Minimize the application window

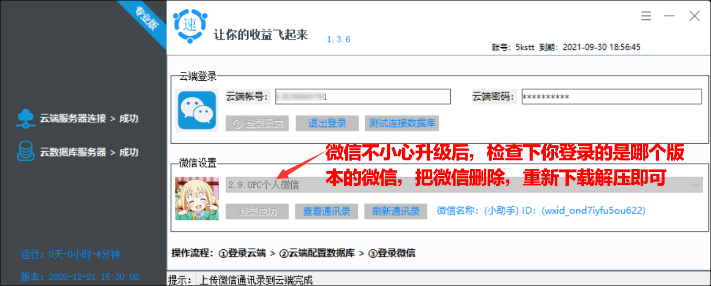click(669, 16)
